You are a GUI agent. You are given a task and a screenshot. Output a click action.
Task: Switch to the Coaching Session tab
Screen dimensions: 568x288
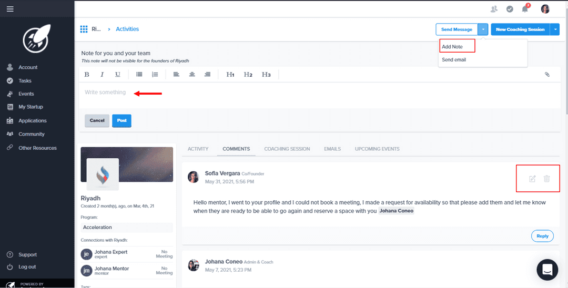[287, 149]
